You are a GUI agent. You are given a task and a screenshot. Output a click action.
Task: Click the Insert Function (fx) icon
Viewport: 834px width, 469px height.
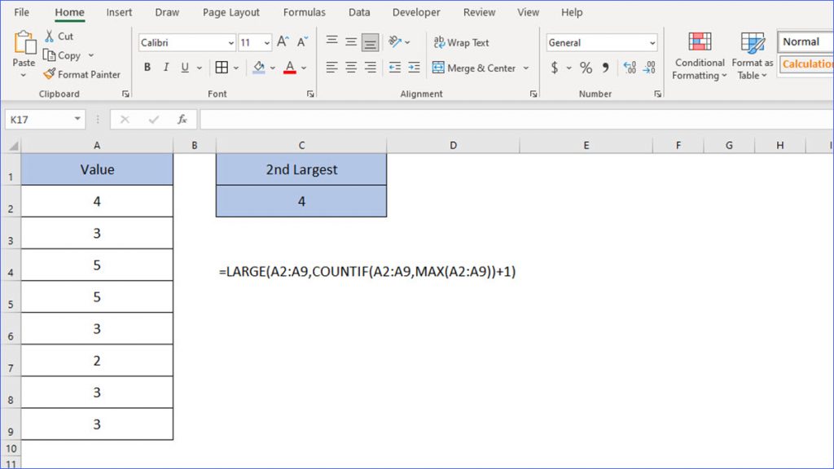(181, 119)
